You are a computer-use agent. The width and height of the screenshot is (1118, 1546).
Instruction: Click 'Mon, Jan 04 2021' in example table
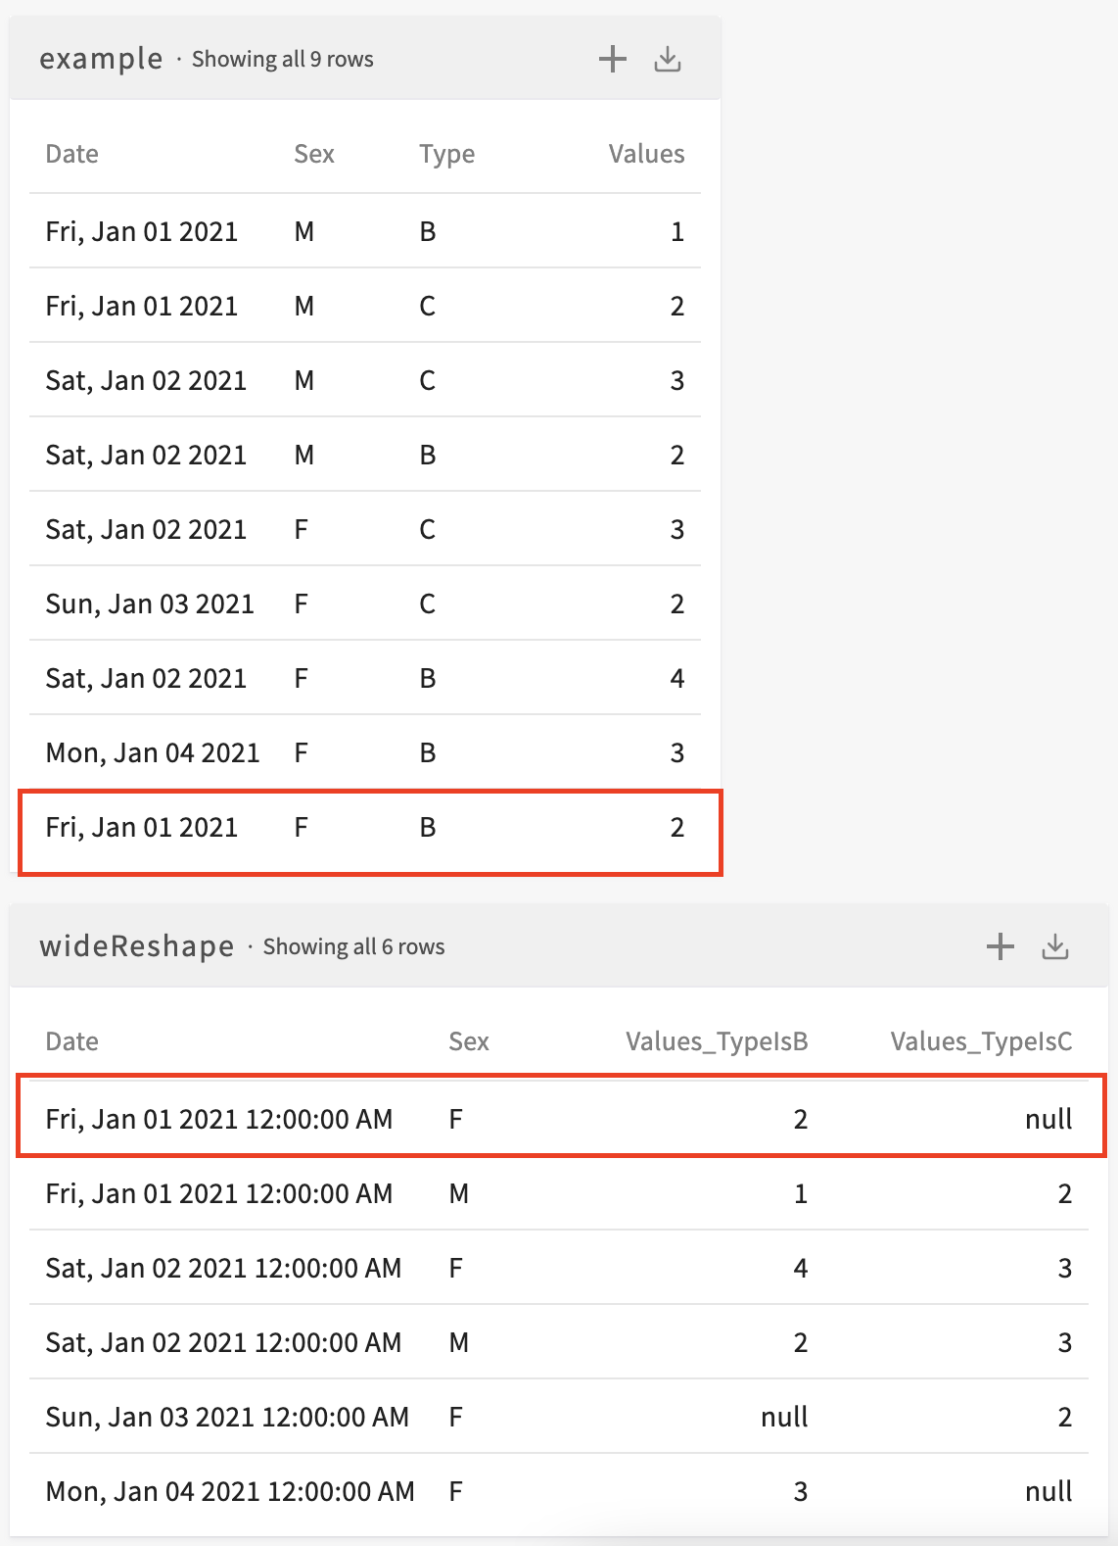click(x=153, y=753)
